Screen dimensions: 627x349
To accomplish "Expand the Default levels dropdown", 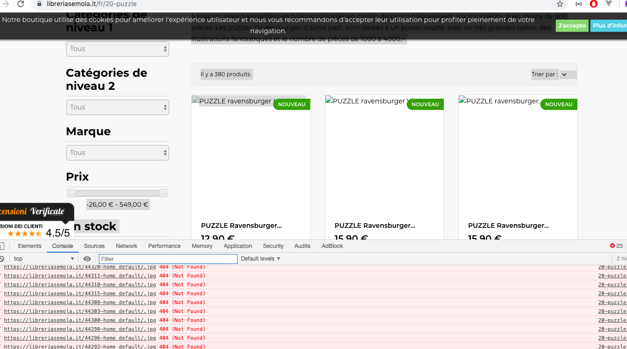I will tap(261, 259).
